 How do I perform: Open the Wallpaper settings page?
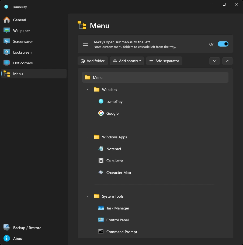pos(34,31)
